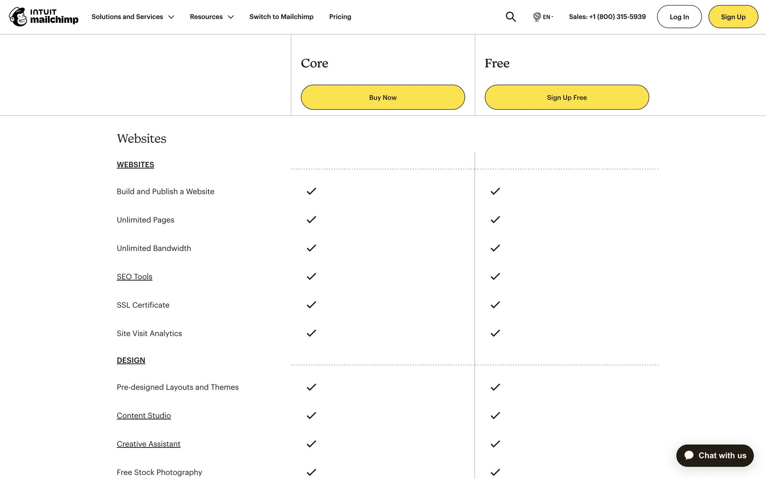Screen dimensions: 766x479
Task: Open the SEO Tools link
Action: [x=134, y=277]
